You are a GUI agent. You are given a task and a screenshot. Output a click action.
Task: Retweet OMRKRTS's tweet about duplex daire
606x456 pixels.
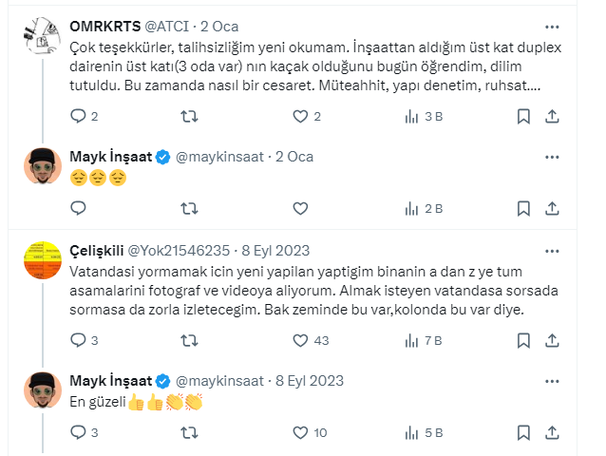point(189,116)
